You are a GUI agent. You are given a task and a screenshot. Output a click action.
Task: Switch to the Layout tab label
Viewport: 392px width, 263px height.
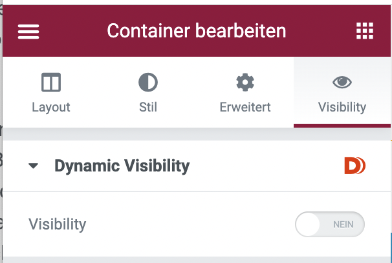(x=51, y=108)
